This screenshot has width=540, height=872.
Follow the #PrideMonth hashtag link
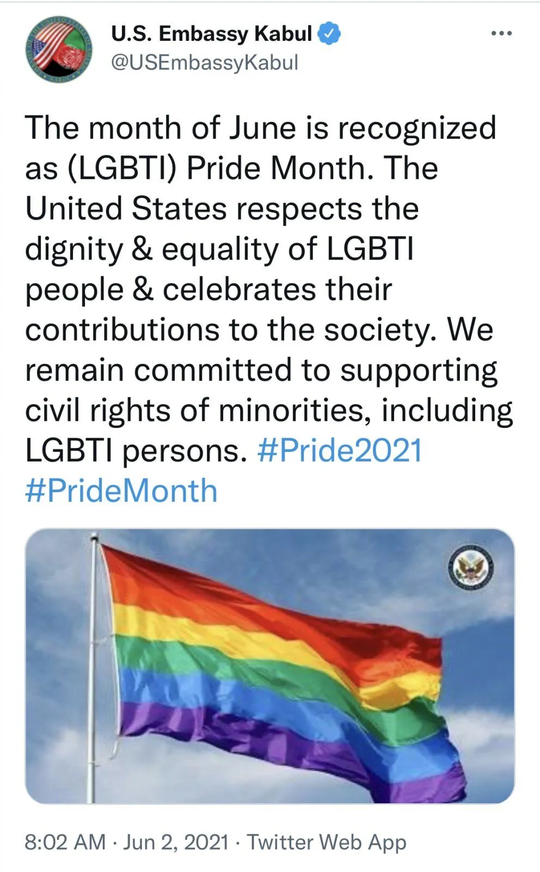point(121,491)
